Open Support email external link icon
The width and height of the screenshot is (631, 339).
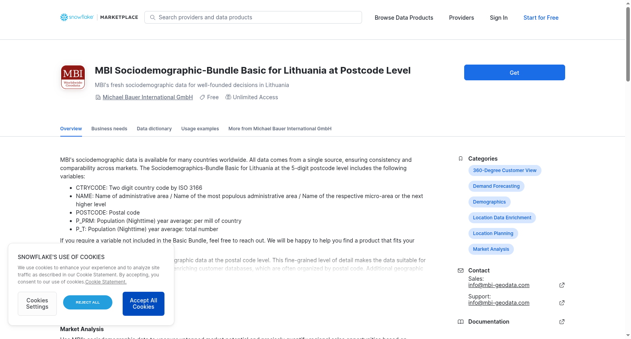562,303
